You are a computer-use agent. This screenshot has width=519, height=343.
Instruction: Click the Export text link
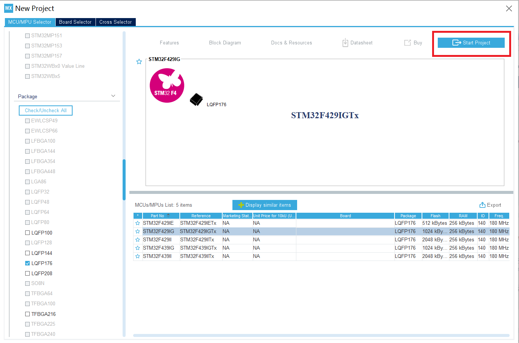pos(494,205)
